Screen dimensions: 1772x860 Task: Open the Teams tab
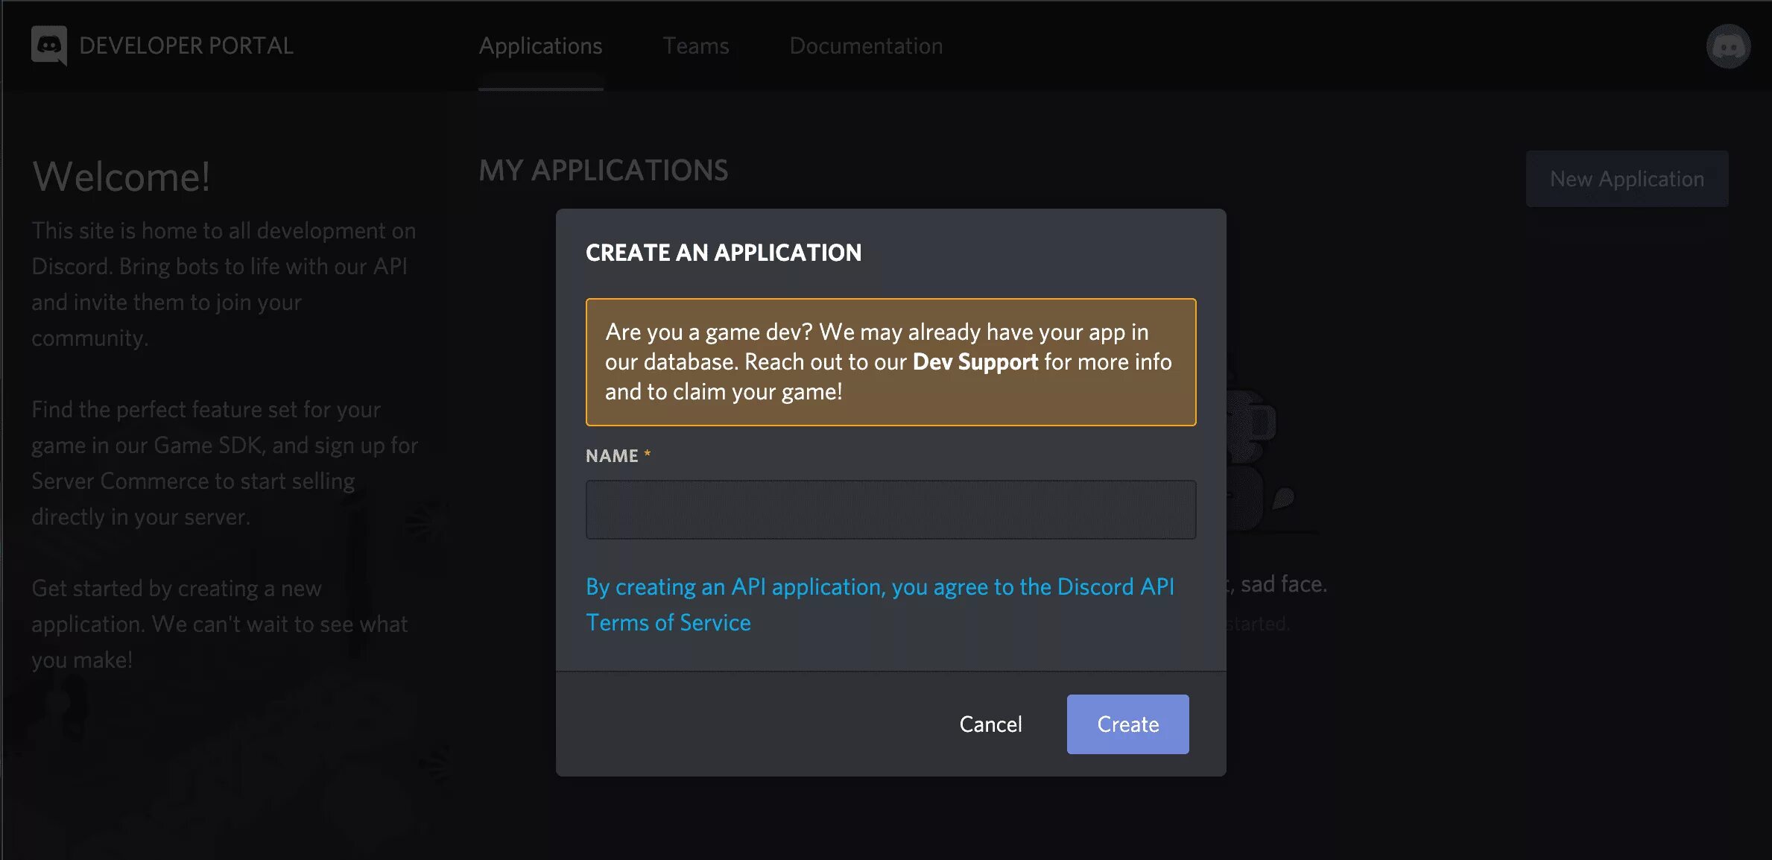pyautogui.click(x=695, y=46)
